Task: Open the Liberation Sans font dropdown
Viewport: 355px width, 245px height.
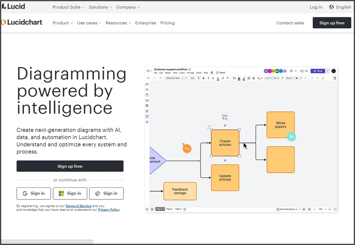Action: coord(174,78)
